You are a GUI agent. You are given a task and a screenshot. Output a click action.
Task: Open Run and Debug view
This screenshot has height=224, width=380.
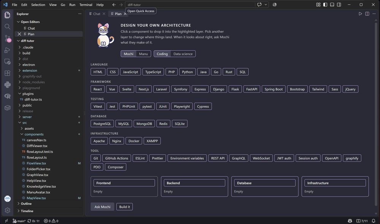tap(7, 50)
